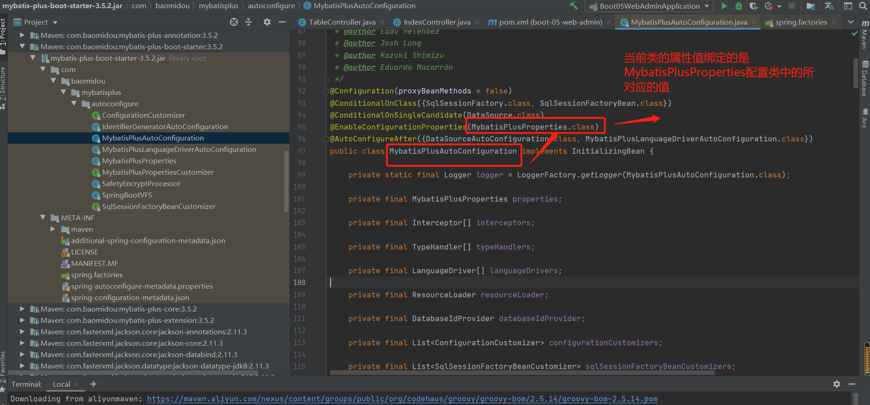Open the groovy-bom pom URL in the terminal
870x405 pixels.
(402, 399)
